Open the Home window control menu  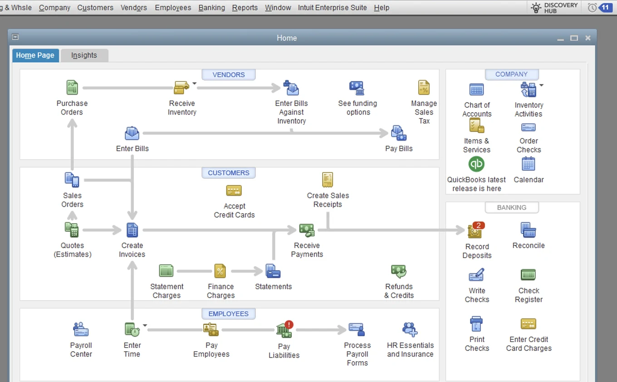(15, 38)
